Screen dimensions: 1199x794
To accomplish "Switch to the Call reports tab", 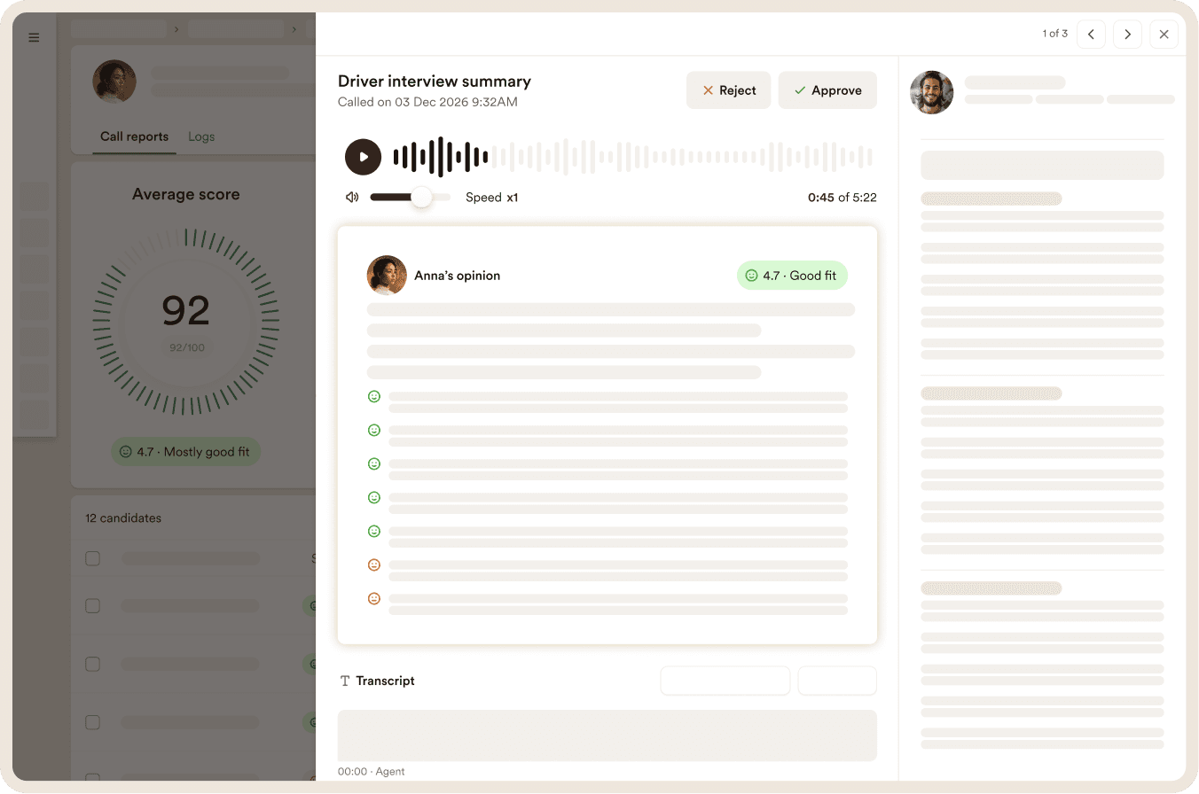I will (134, 136).
